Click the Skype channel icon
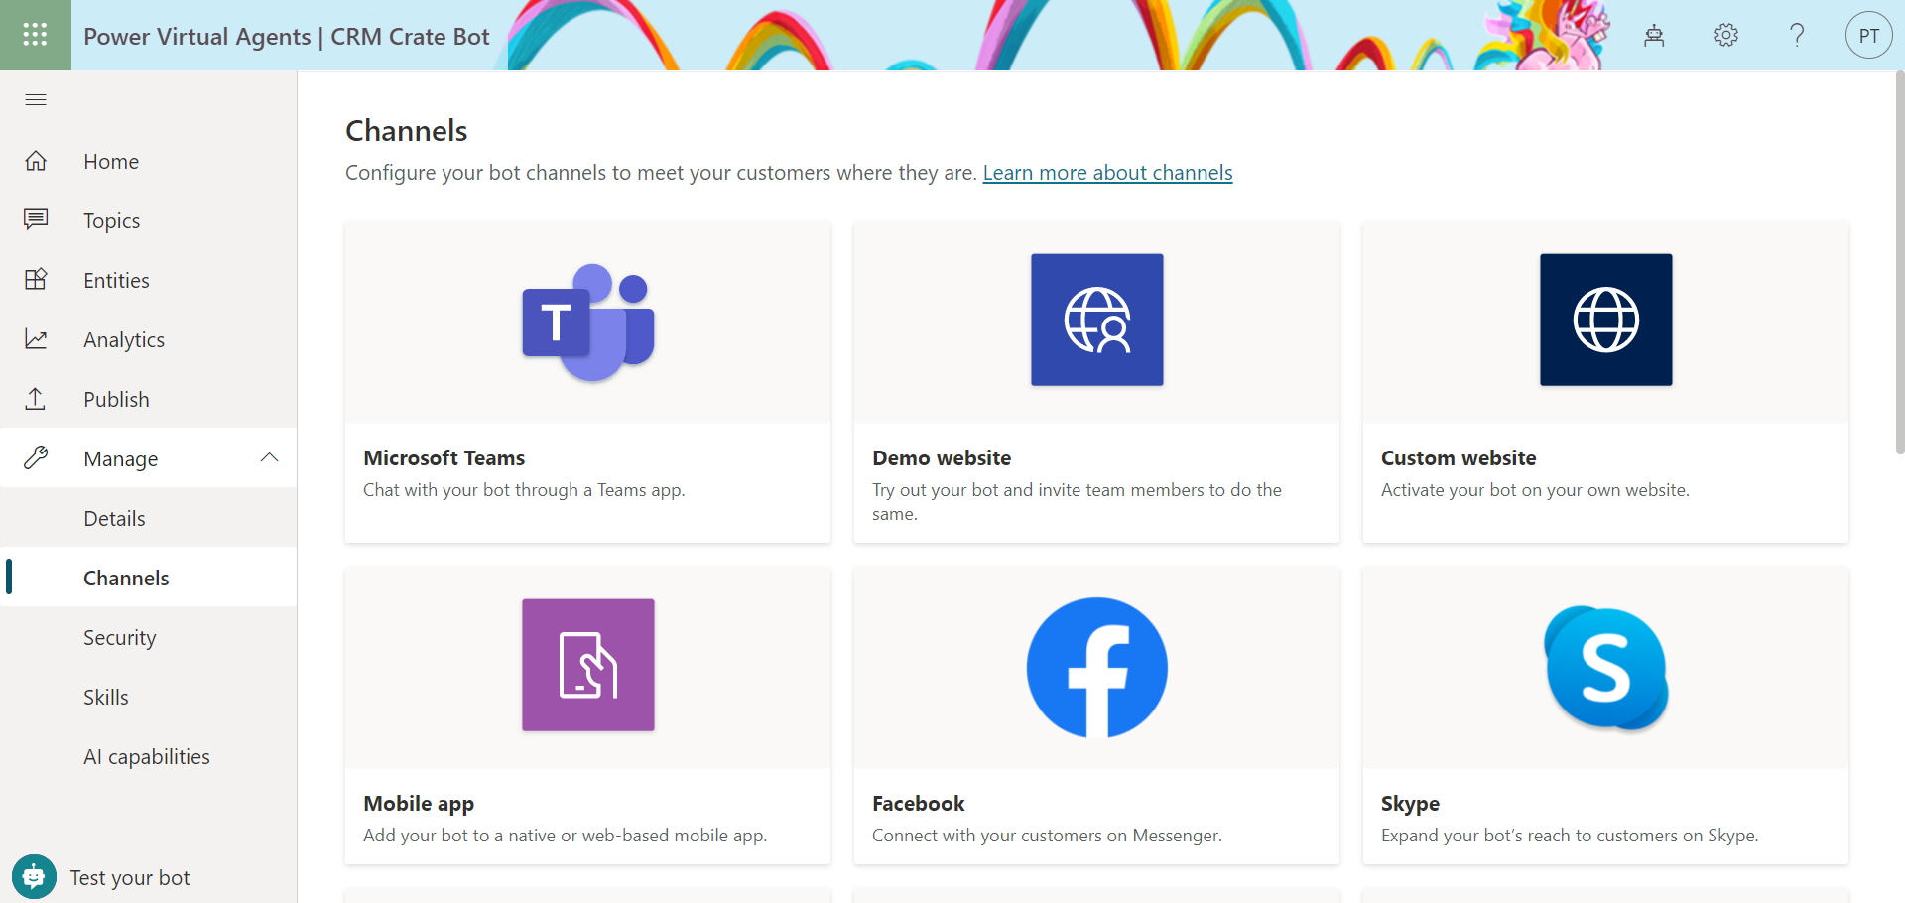The image size is (1905, 903). 1604,666
